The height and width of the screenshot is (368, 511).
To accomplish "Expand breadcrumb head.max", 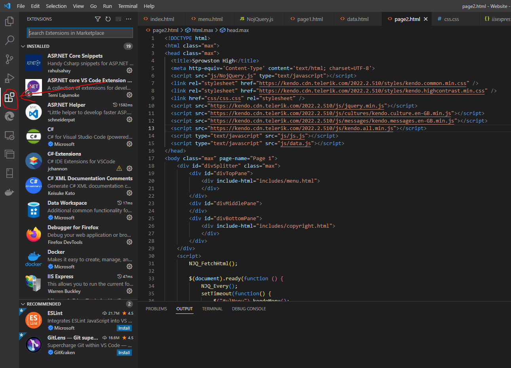I will tap(234, 30).
